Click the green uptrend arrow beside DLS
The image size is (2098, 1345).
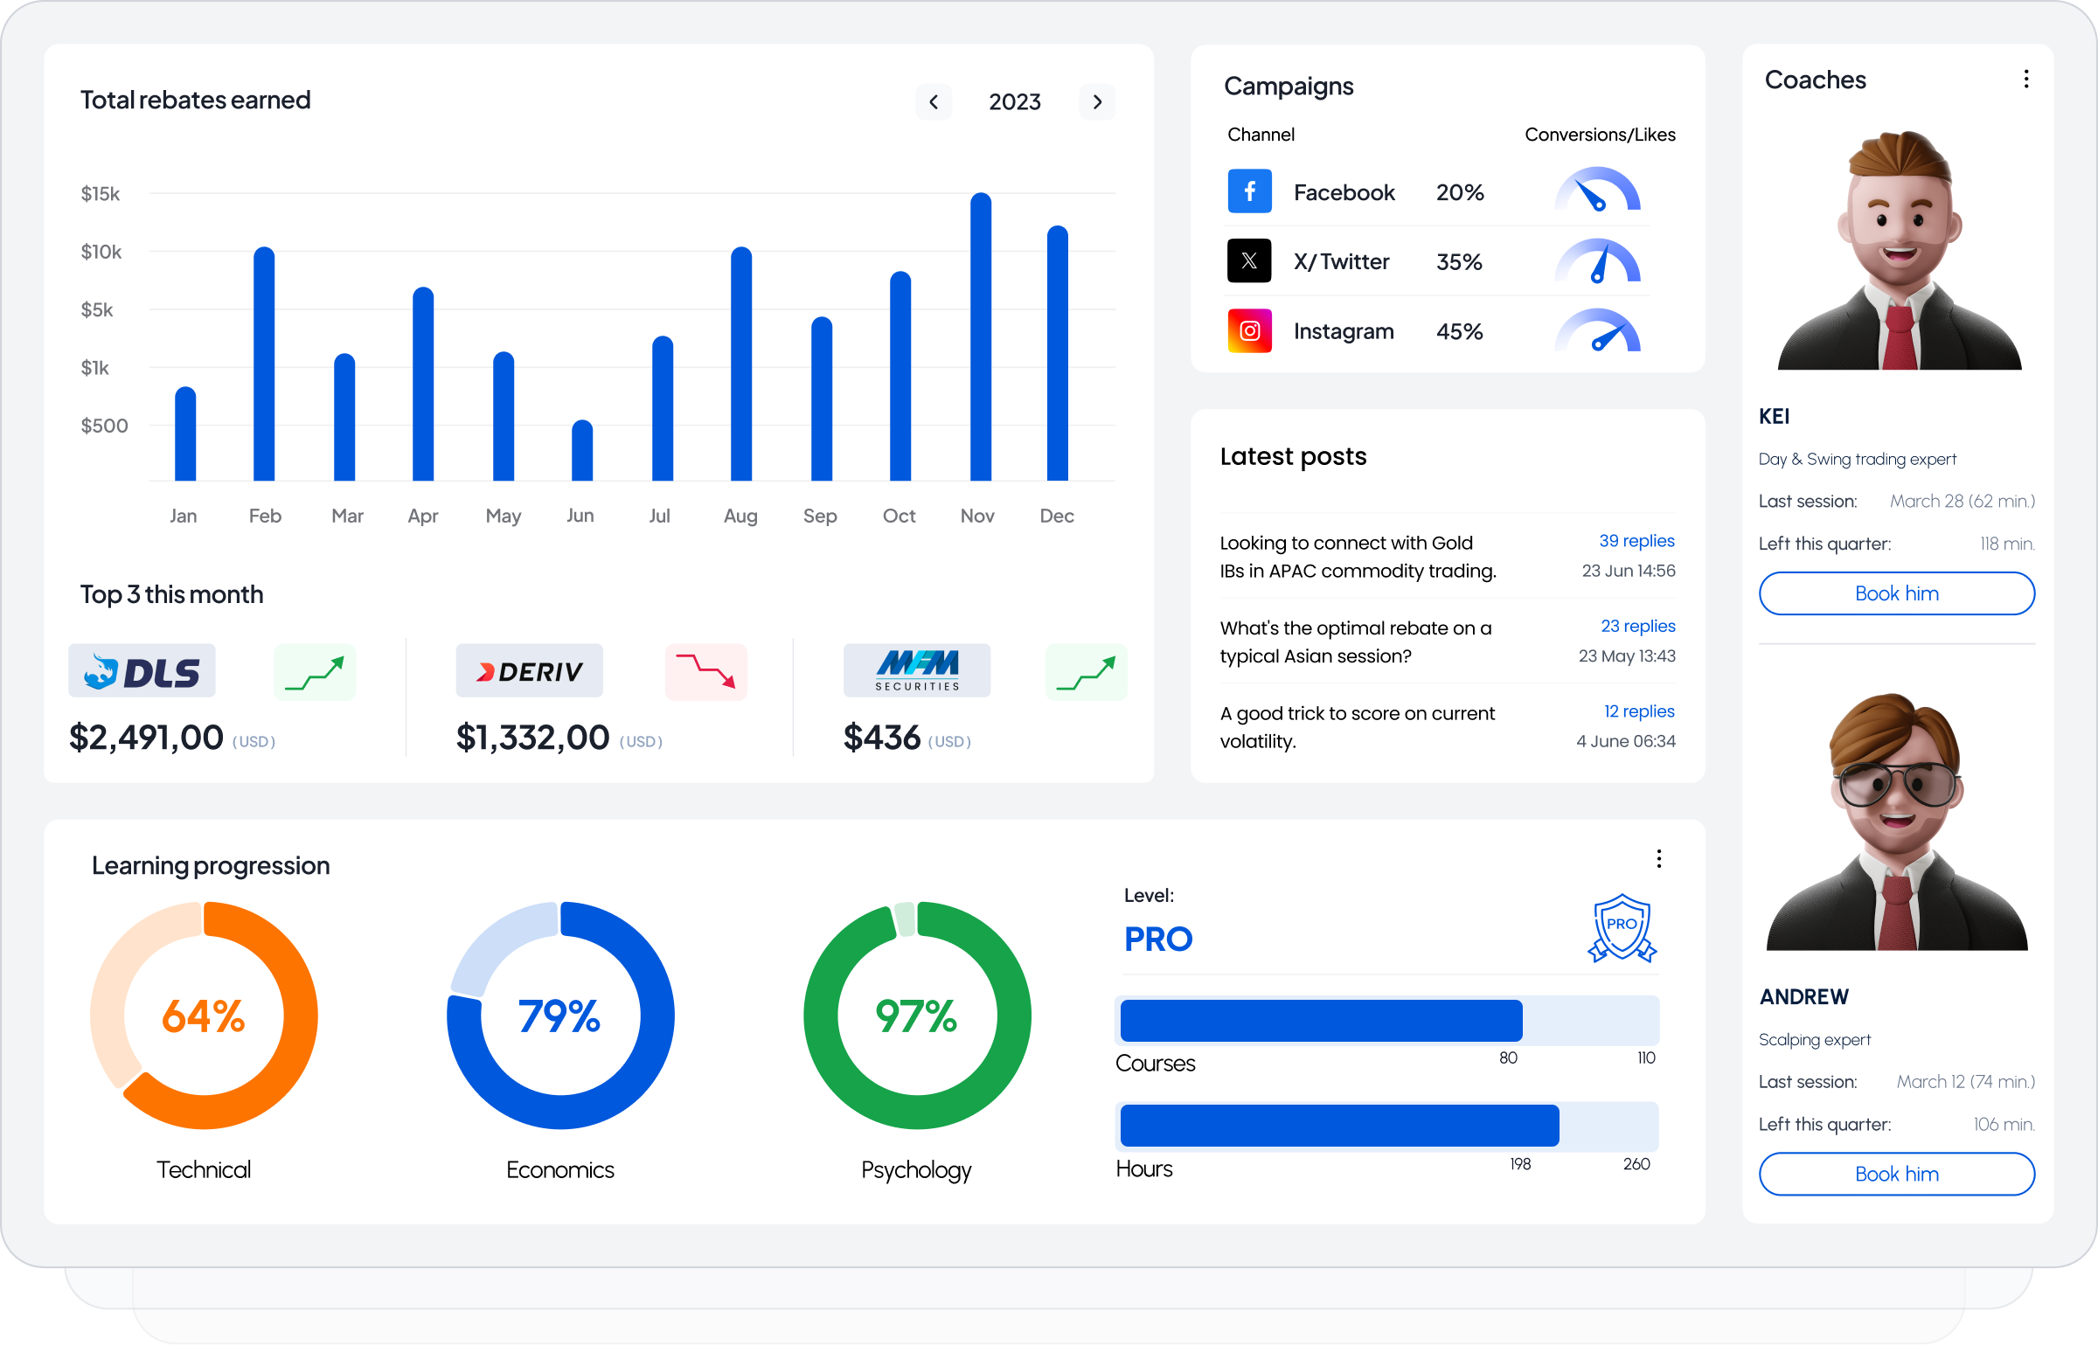pyautogui.click(x=315, y=671)
